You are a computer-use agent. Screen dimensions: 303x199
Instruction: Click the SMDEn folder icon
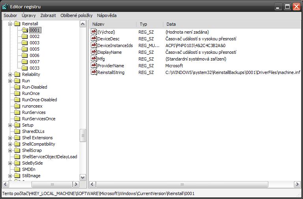pyautogui.click(x=17, y=169)
